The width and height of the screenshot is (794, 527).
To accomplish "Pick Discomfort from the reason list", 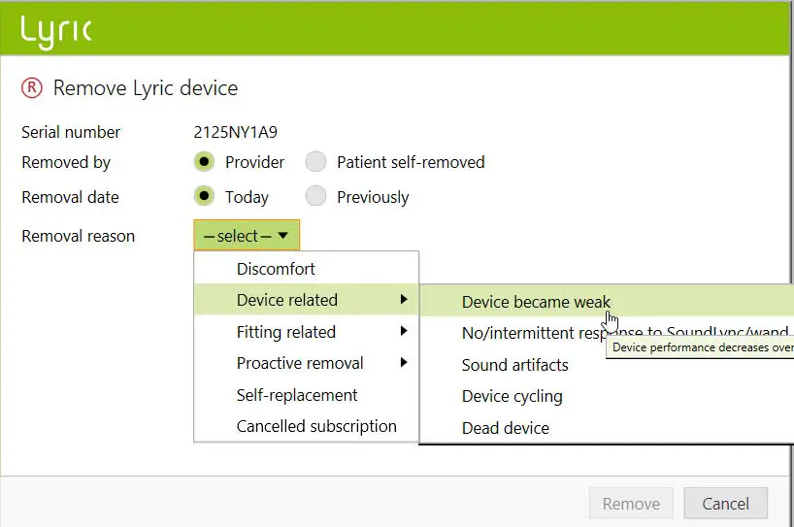I will [x=307, y=268].
